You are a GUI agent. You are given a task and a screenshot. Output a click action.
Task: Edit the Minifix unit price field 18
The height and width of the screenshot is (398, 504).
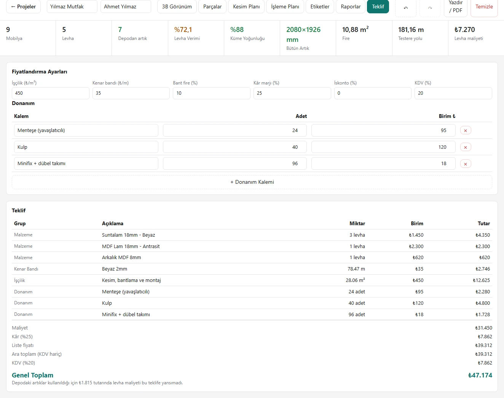click(383, 164)
